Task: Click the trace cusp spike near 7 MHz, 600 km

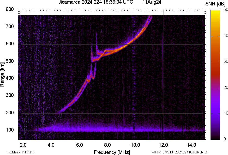Action: coord(96,42)
